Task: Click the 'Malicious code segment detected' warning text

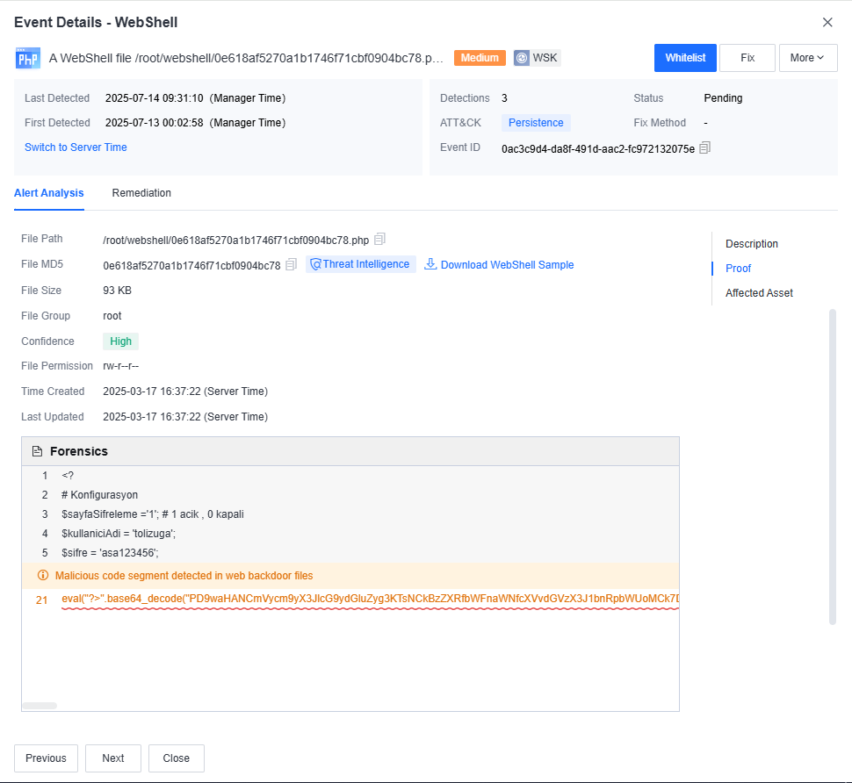Action: click(x=184, y=576)
